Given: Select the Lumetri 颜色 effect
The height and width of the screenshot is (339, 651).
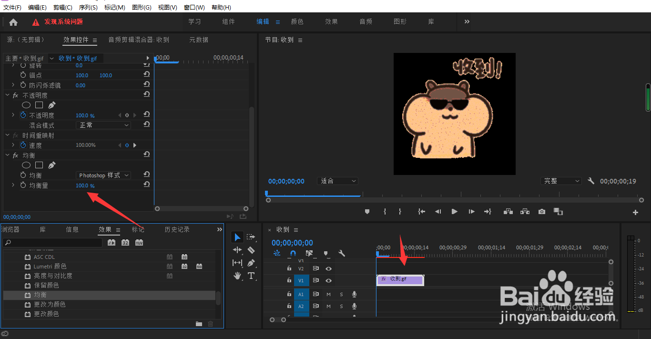Looking at the screenshot, I should 50,266.
